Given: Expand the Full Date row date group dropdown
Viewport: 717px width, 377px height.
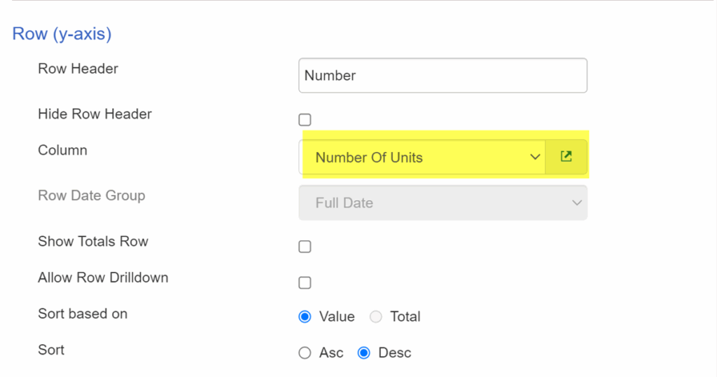Looking at the screenshot, I should [443, 203].
